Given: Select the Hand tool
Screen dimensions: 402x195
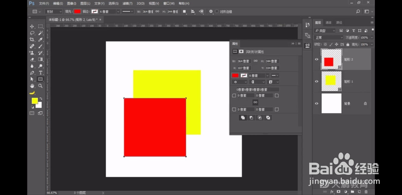Looking at the screenshot, I should click(32, 86).
